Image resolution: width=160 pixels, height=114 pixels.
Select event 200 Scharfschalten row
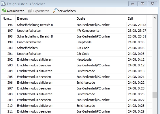[x=77, y=48]
